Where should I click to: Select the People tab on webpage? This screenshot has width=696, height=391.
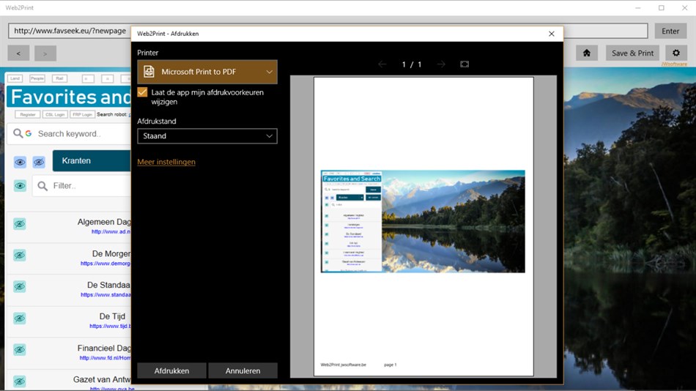pos(37,78)
